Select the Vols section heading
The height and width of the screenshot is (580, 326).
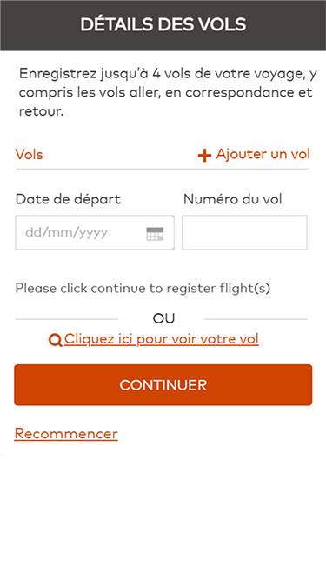30,154
